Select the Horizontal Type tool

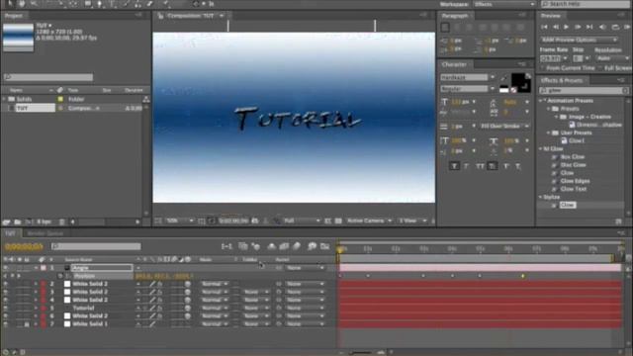click(x=113, y=4)
